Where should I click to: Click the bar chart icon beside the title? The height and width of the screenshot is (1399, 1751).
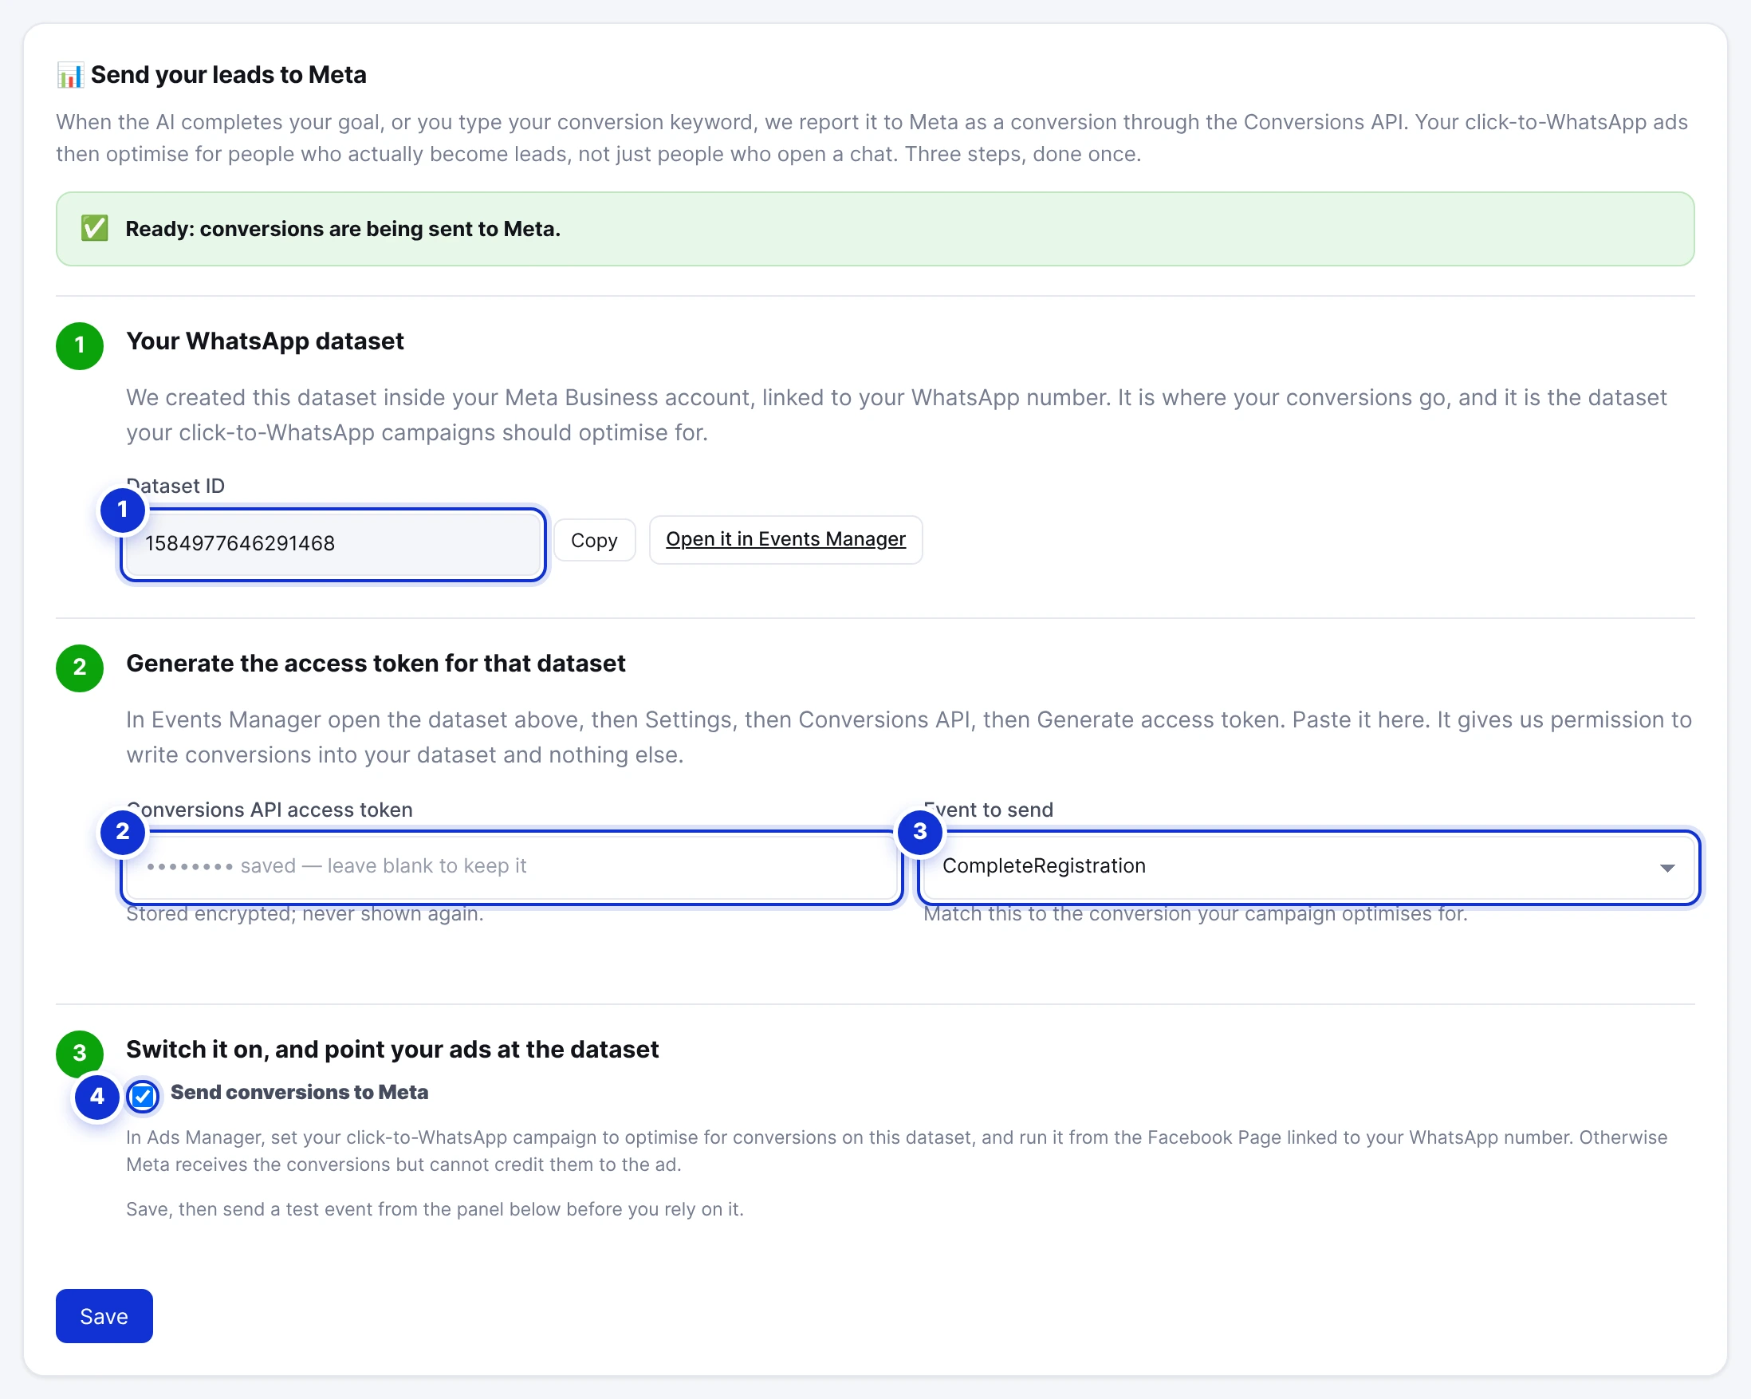coord(70,75)
